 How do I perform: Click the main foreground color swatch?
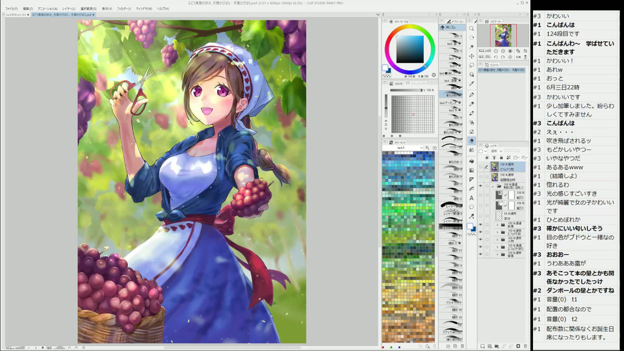point(469,226)
